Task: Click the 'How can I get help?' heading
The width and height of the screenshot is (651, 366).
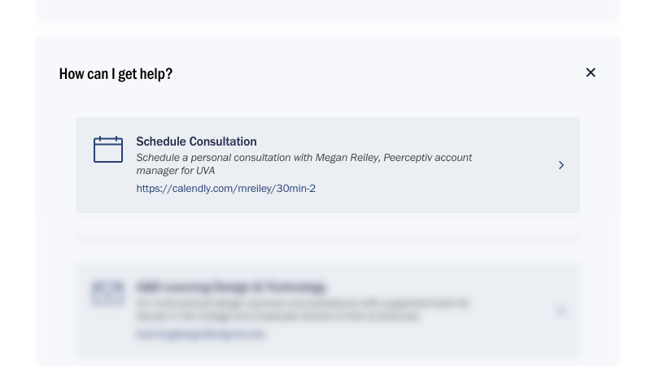Action: (x=116, y=74)
